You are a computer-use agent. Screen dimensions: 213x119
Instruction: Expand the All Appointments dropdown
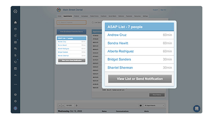(154, 105)
